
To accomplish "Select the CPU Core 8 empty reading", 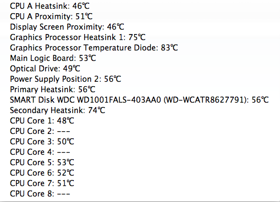I will click(x=40, y=194).
